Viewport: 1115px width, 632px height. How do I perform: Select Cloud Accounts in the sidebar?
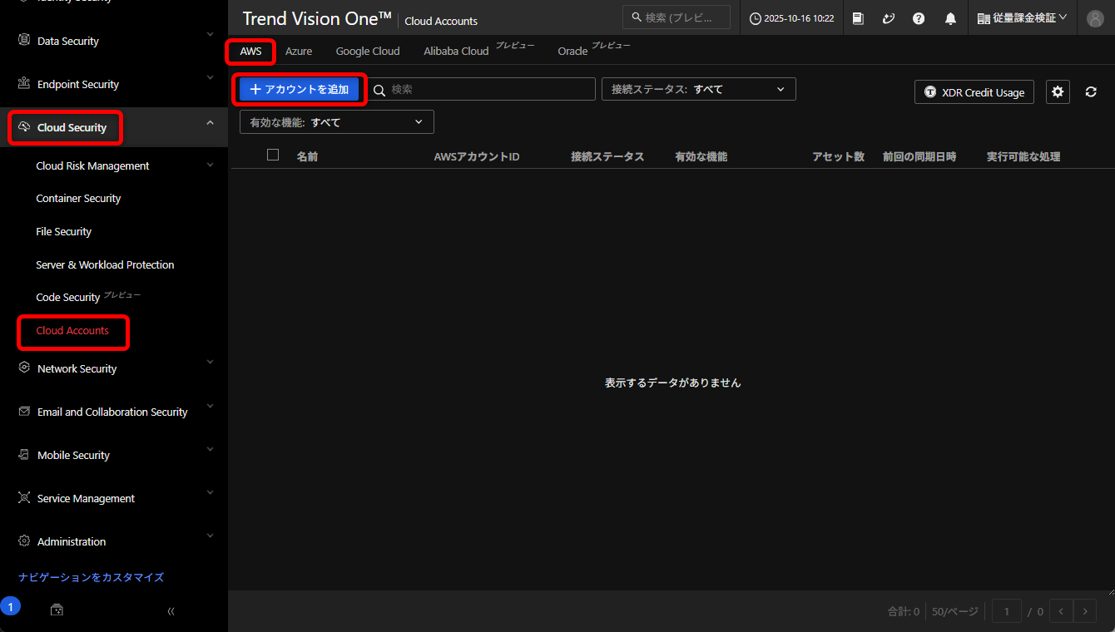pos(72,331)
